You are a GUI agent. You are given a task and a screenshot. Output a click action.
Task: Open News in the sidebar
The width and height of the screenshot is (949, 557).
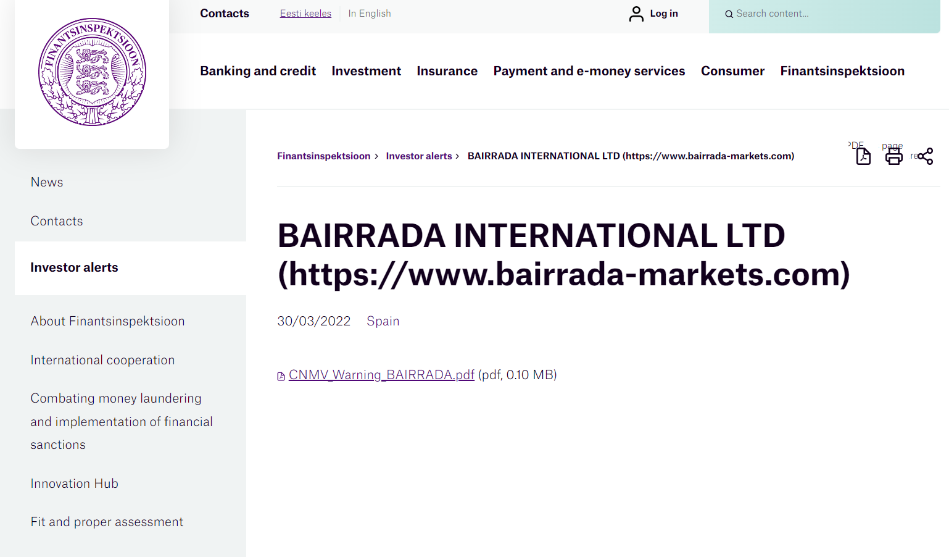coord(47,182)
